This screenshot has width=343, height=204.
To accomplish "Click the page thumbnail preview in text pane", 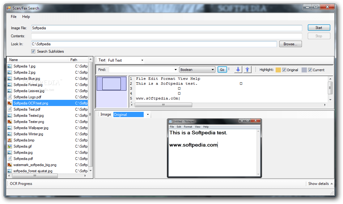I will 112,84.
